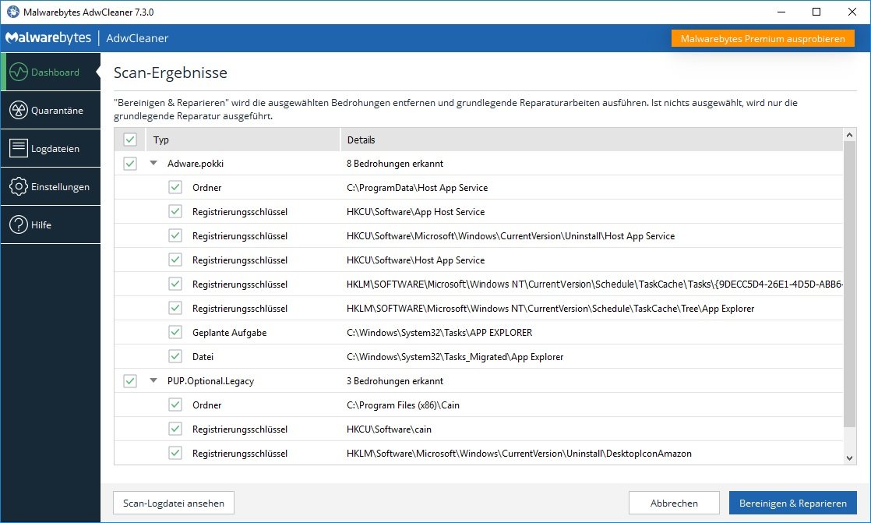Try Malwarebytes Premium via orange button

(762, 39)
